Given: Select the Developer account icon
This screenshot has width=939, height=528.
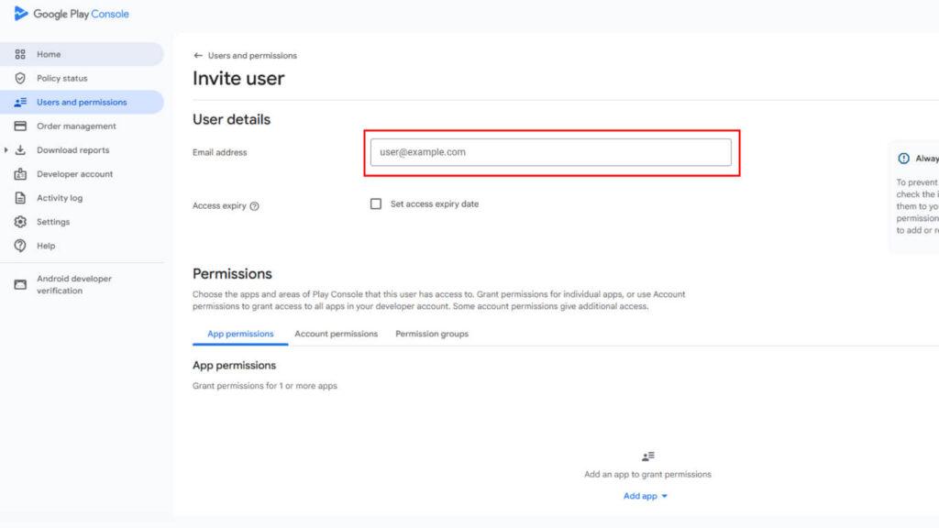Looking at the screenshot, I should [20, 173].
